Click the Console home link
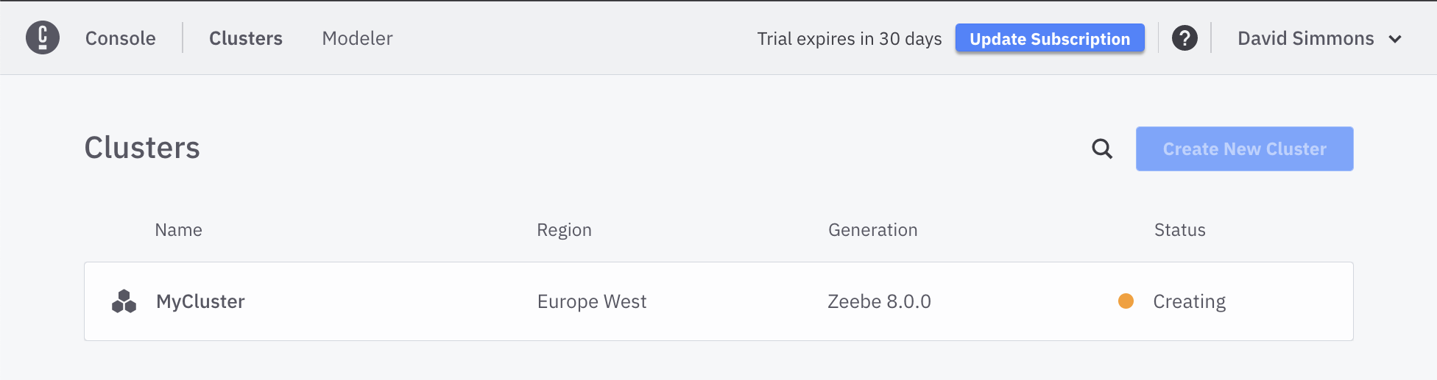 (121, 38)
